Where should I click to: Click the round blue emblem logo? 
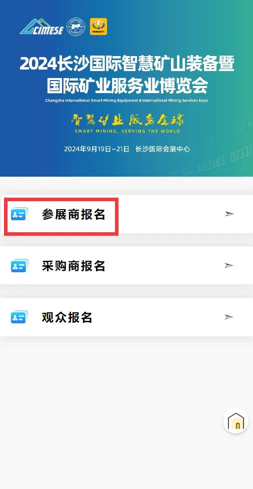[x=75, y=26]
